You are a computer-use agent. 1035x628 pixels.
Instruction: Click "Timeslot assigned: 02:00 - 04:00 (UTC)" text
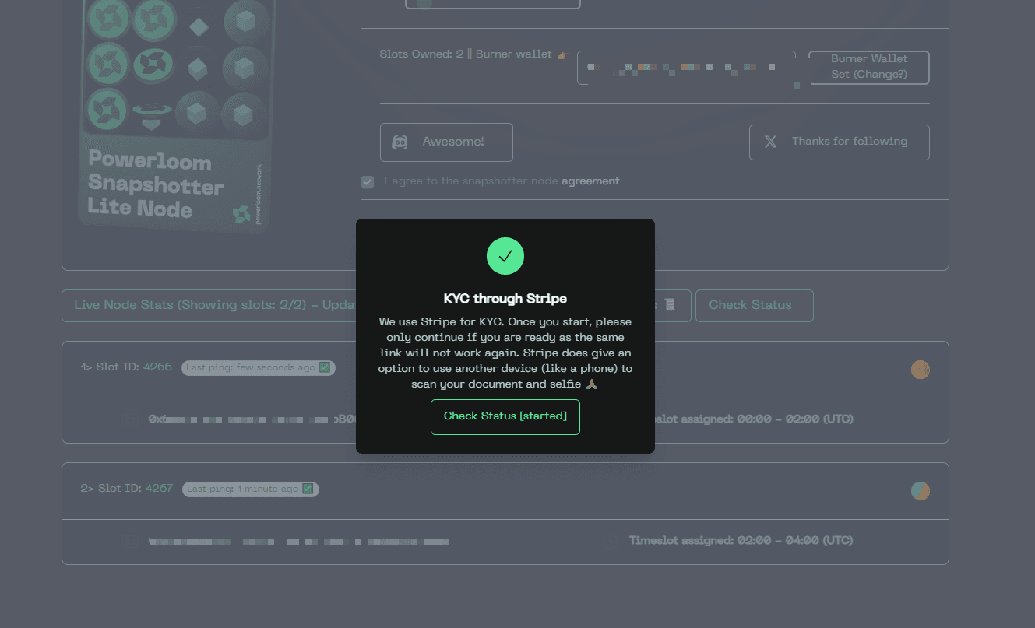coord(741,541)
